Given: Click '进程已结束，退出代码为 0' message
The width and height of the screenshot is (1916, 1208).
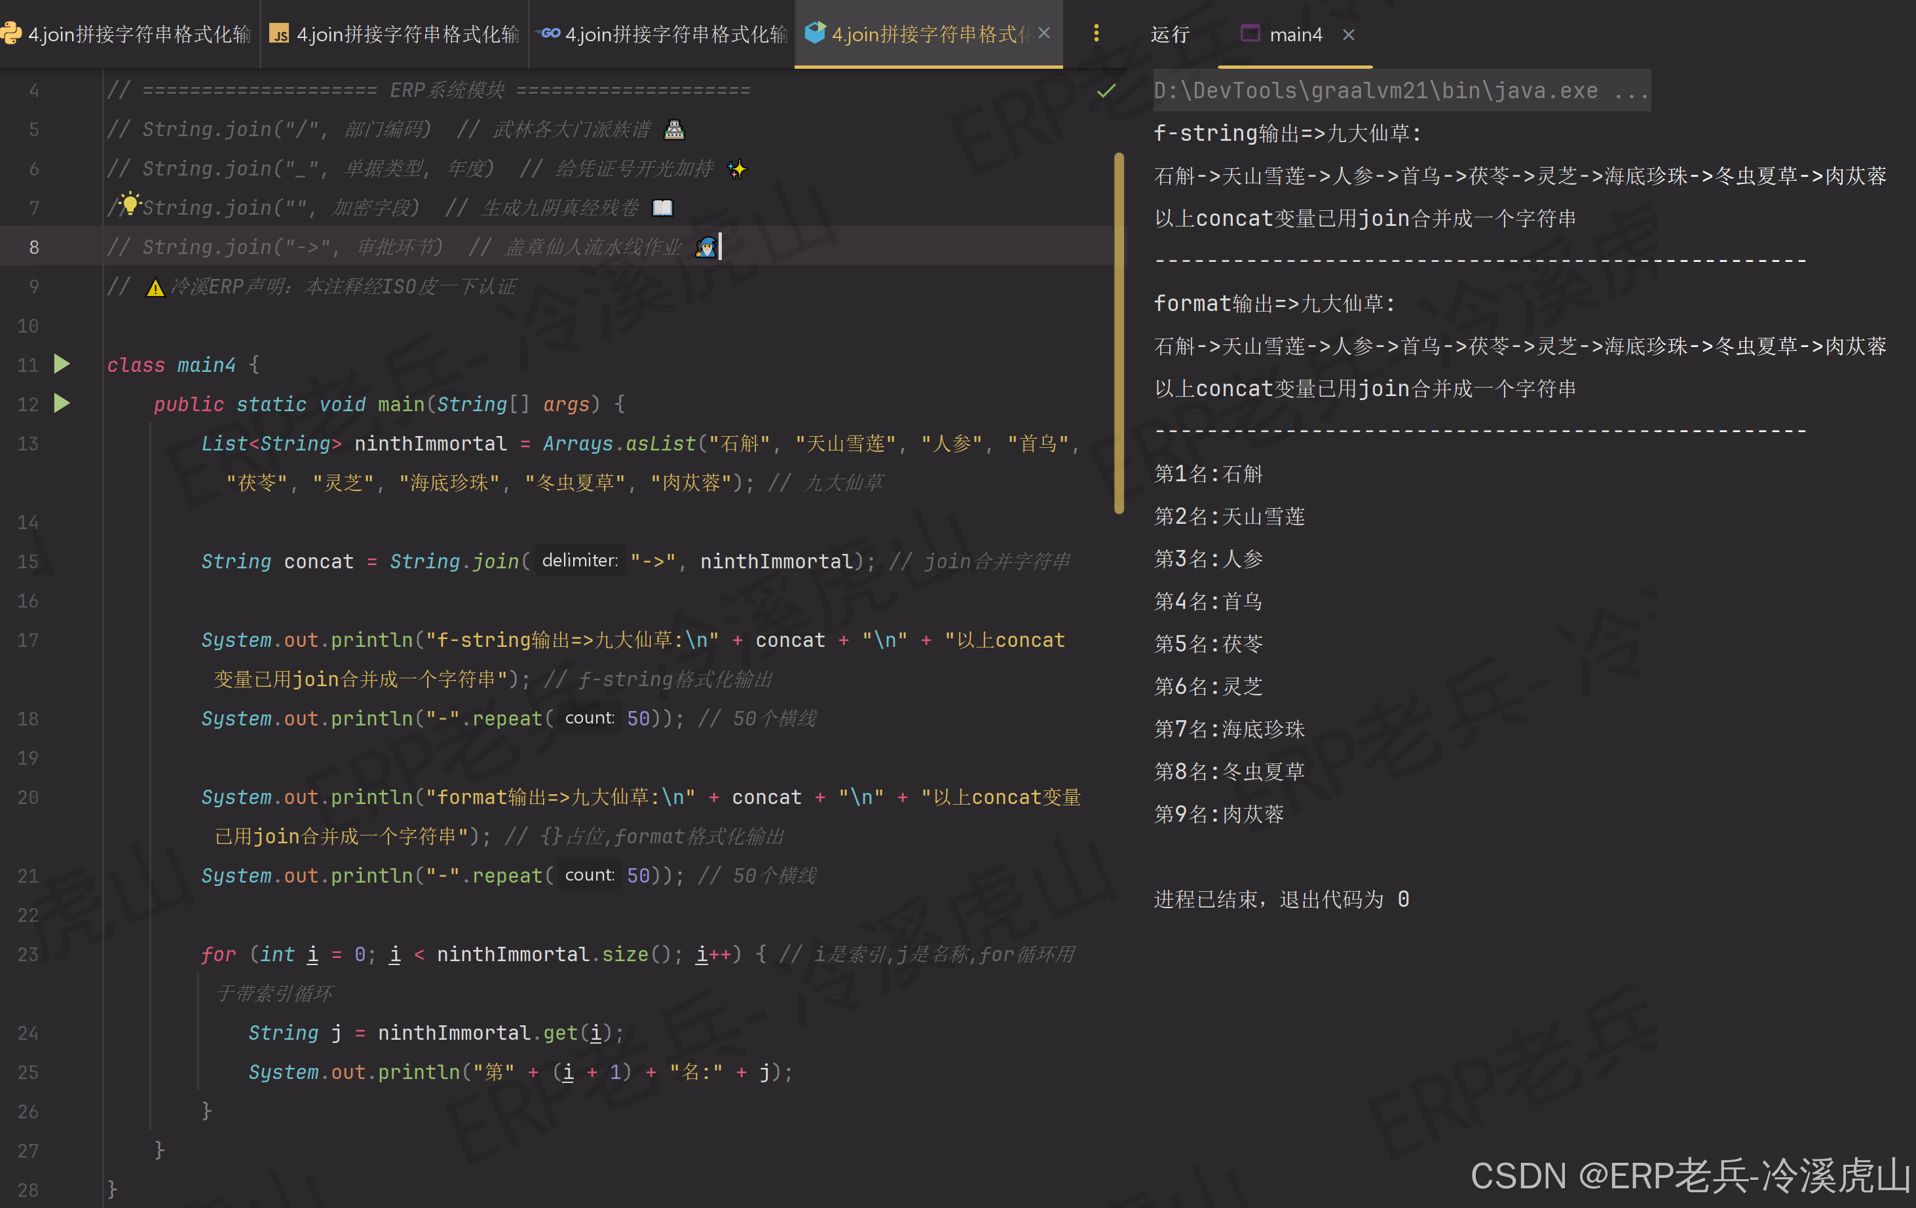Looking at the screenshot, I should pos(1281,900).
